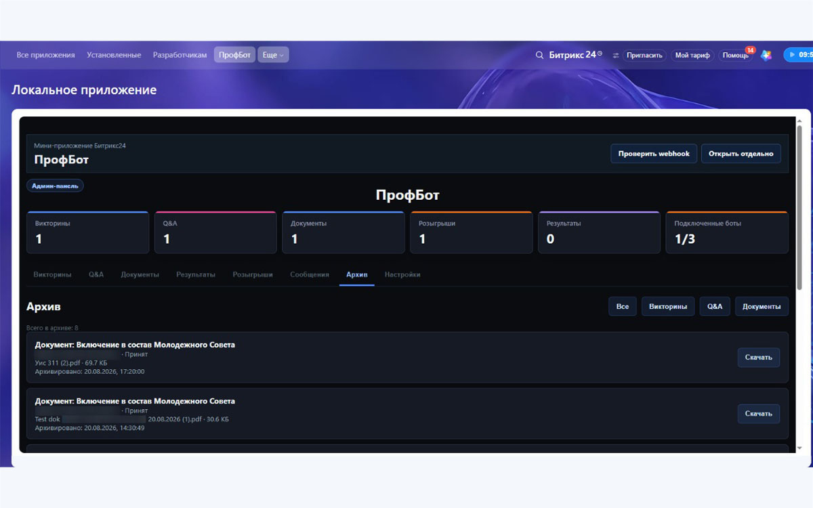The width and height of the screenshot is (813, 508).
Task: Download the Test dok document archived at 14:30:49
Action: (759, 413)
